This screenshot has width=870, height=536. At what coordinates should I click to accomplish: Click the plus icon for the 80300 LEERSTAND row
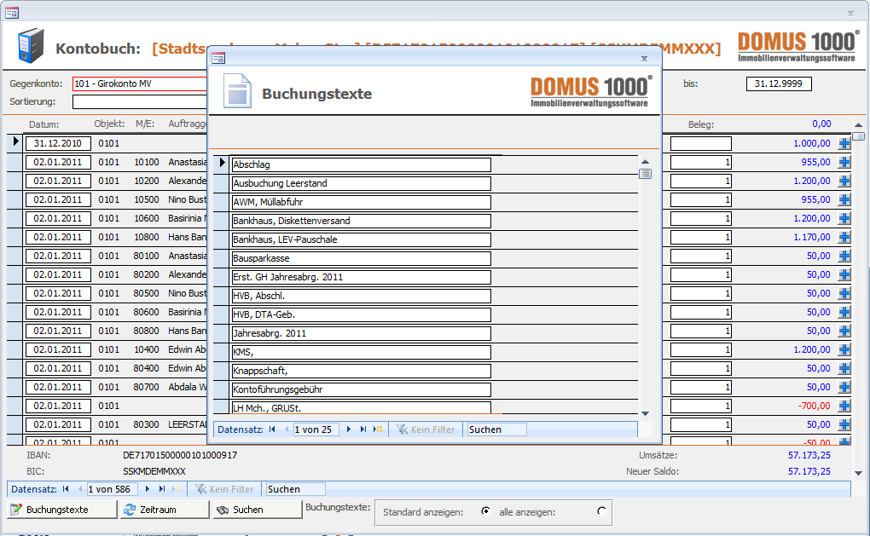[844, 424]
